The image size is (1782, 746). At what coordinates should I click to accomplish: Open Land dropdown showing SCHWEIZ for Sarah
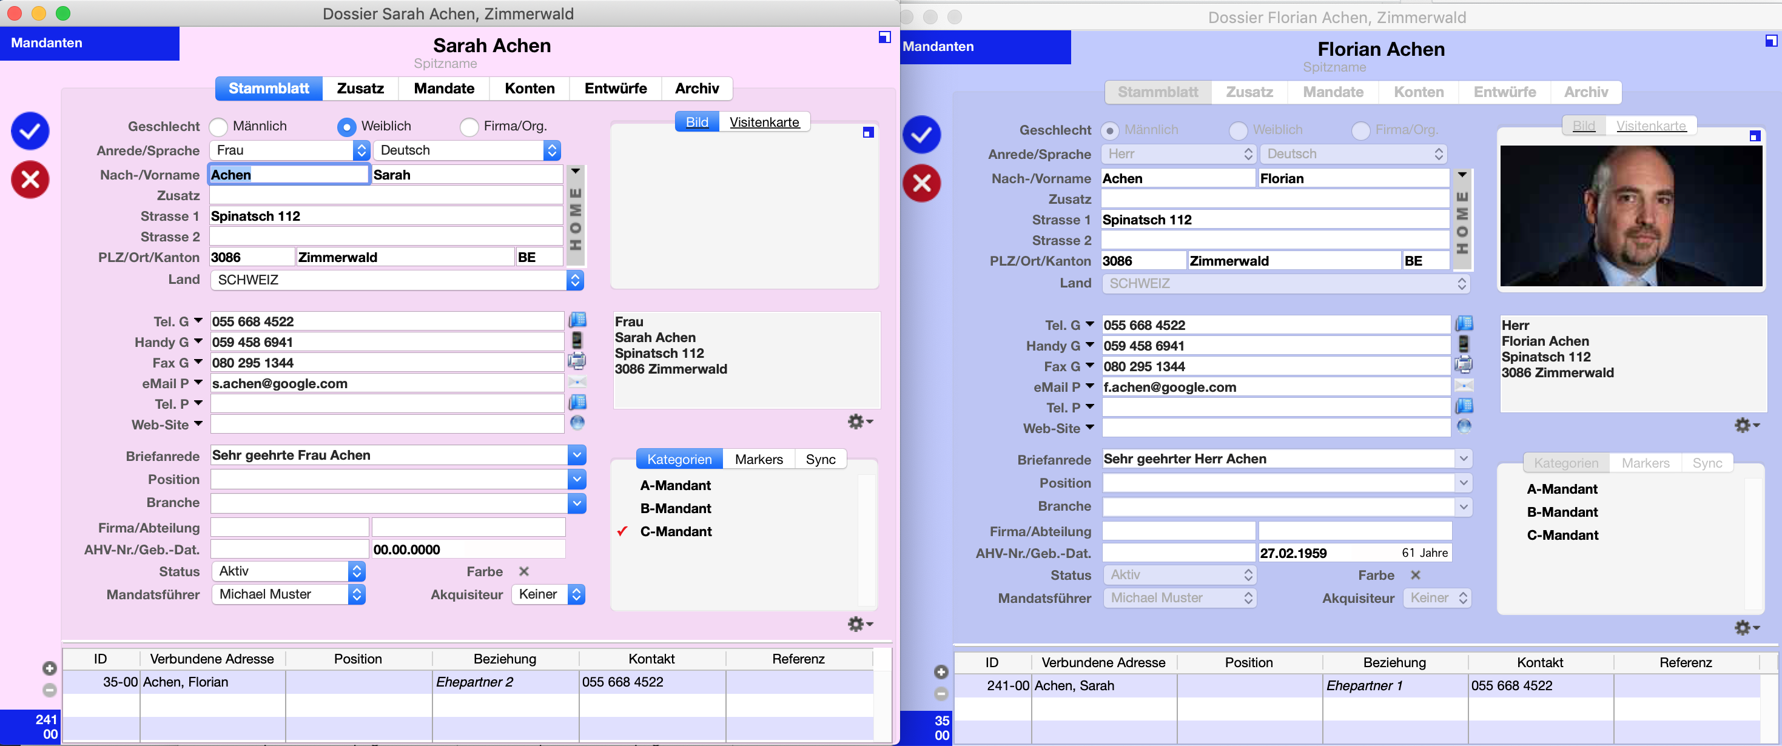point(397,280)
